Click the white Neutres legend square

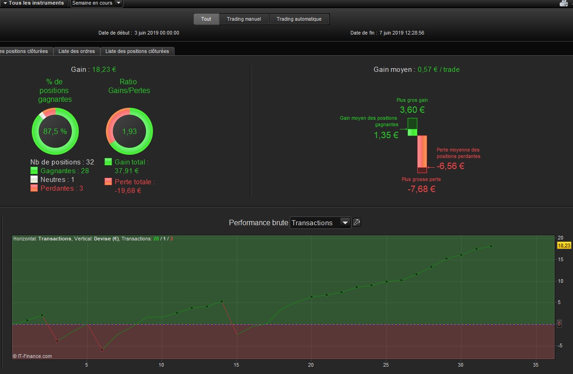pos(34,179)
